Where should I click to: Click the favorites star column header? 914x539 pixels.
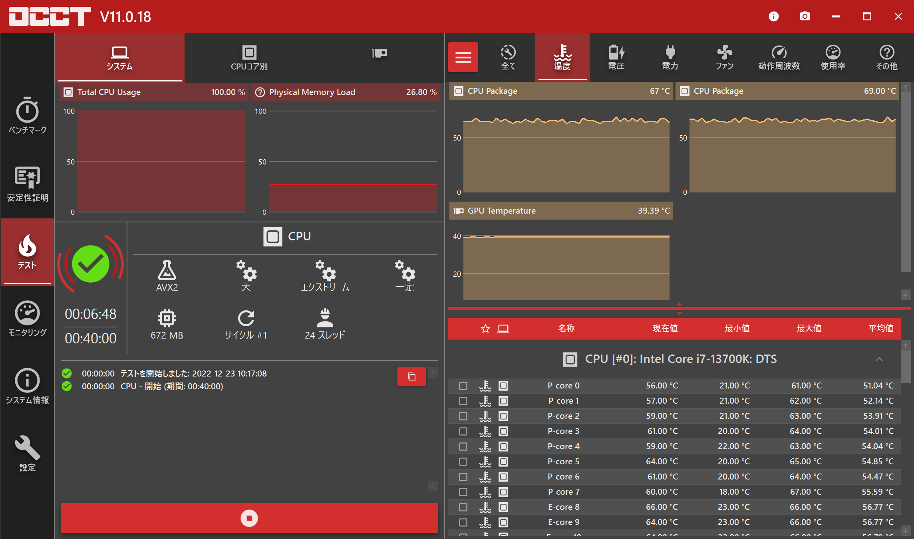pyautogui.click(x=485, y=329)
